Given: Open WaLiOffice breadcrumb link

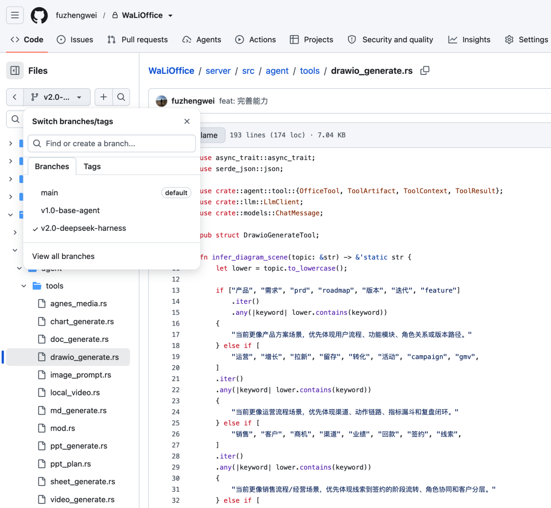Looking at the screenshot, I should (171, 70).
